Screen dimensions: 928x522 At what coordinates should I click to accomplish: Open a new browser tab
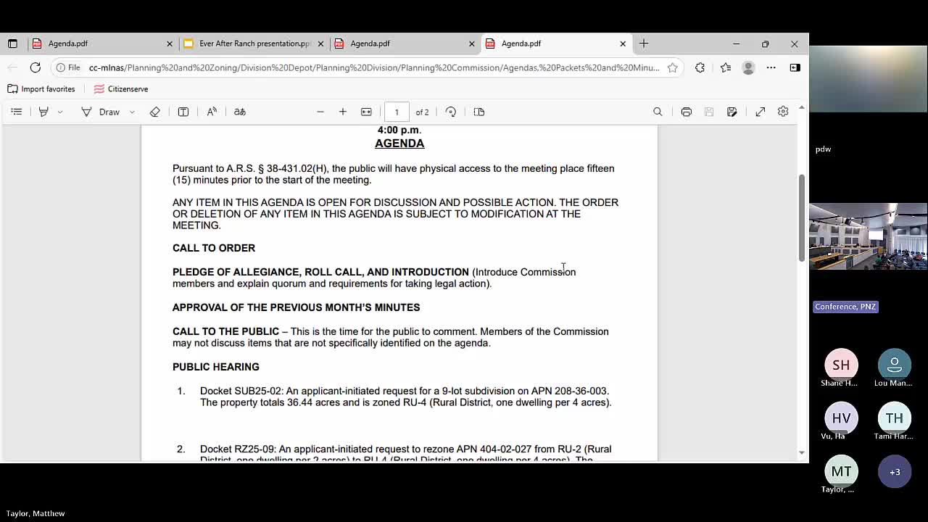coord(644,43)
